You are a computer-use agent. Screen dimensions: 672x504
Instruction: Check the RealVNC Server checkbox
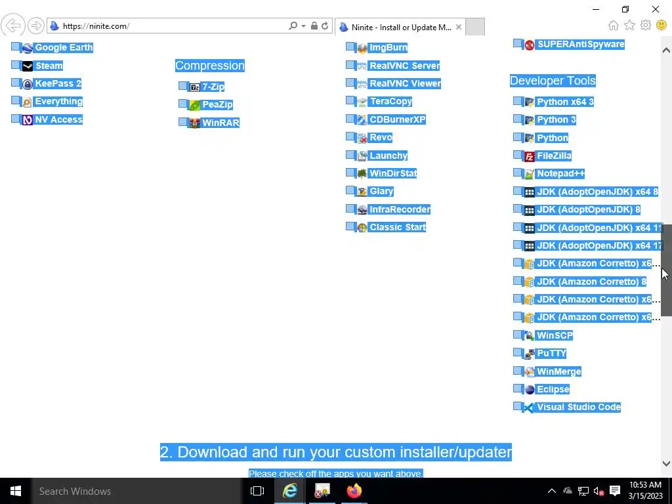pyautogui.click(x=350, y=65)
